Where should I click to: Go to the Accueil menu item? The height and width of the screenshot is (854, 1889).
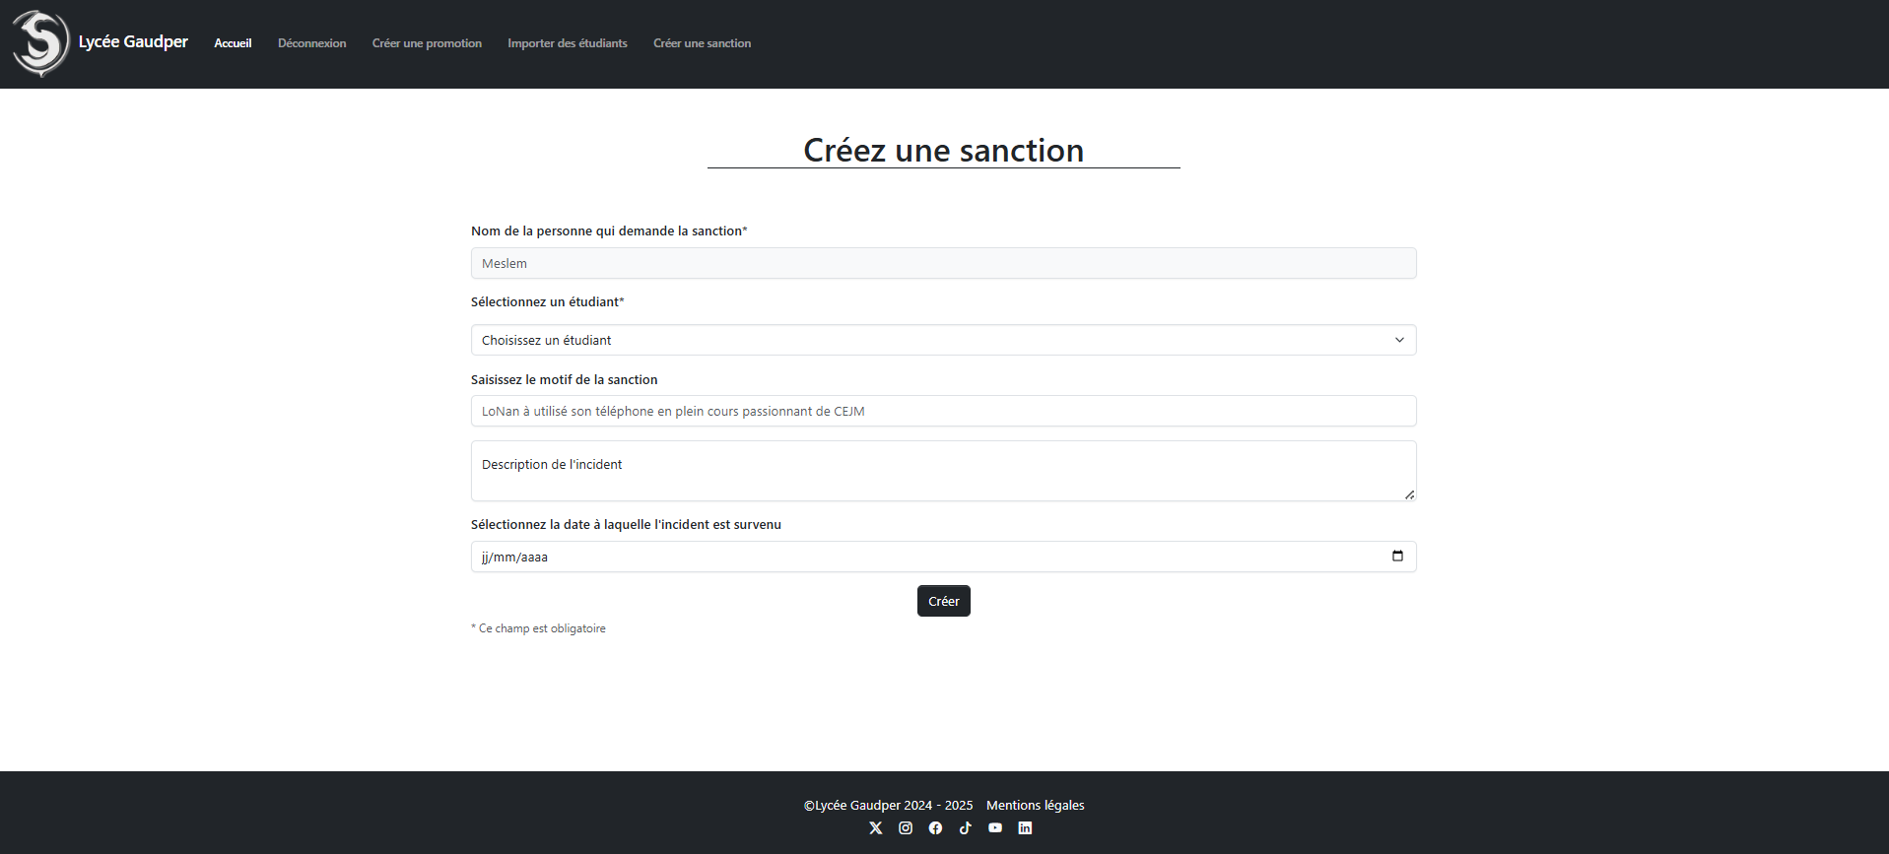click(x=233, y=43)
